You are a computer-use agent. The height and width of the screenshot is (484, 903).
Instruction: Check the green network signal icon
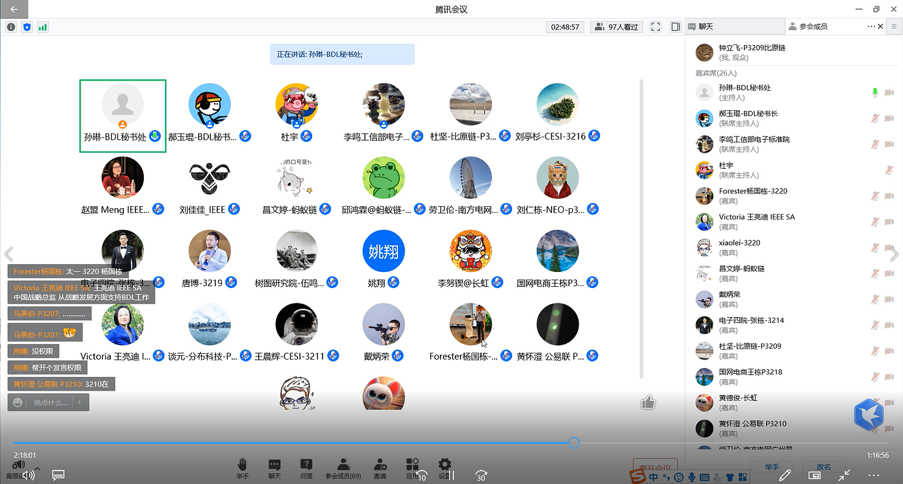pos(43,27)
